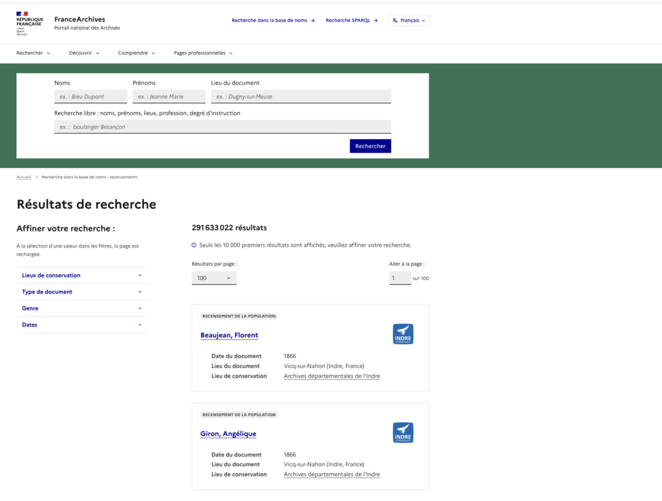This screenshot has height=501, width=662.
Task: Click the Recherche libre search field
Action: 222,127
